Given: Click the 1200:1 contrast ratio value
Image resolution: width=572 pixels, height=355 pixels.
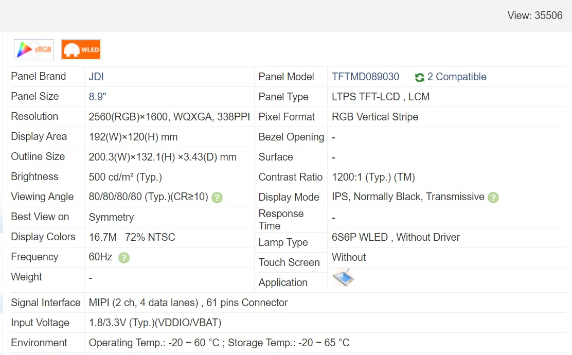Looking at the screenshot, I should (x=373, y=177).
